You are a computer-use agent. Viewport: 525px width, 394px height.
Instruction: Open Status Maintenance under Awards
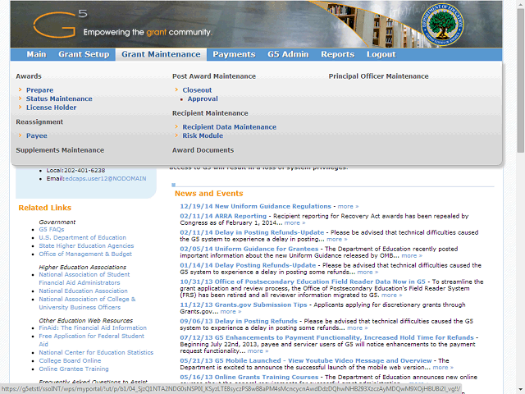(59, 98)
